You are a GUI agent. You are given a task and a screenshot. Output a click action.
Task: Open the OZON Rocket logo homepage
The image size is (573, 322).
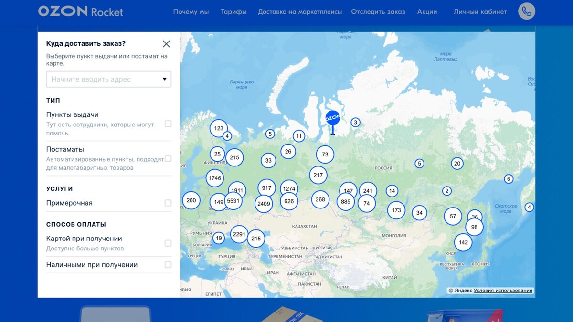pyautogui.click(x=80, y=11)
